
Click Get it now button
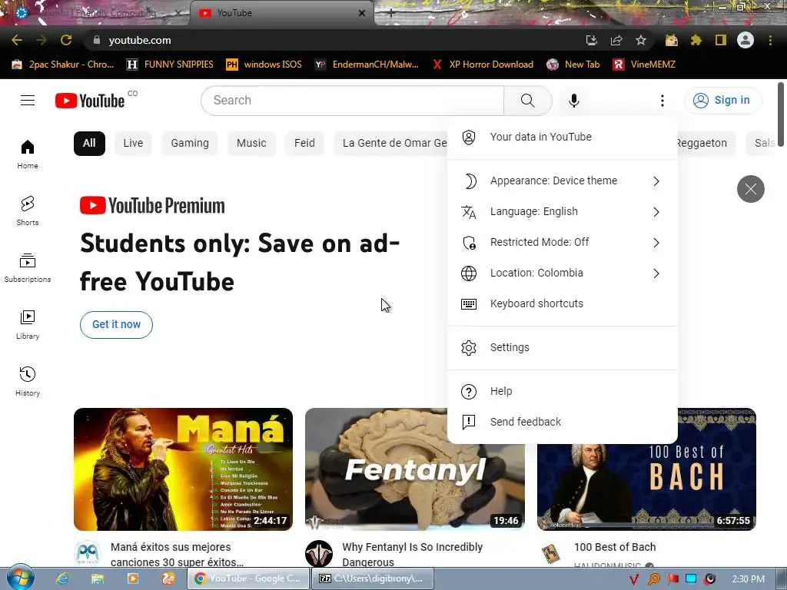pyautogui.click(x=117, y=325)
